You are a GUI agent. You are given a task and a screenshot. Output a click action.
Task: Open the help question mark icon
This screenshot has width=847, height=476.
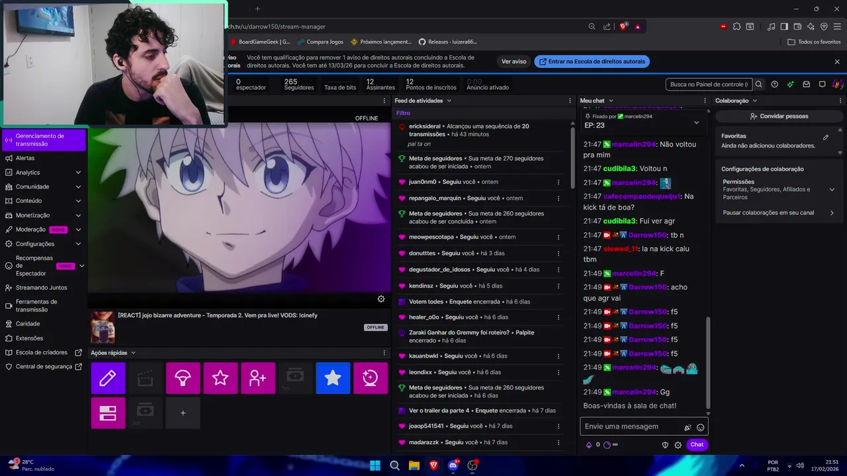coord(774,85)
